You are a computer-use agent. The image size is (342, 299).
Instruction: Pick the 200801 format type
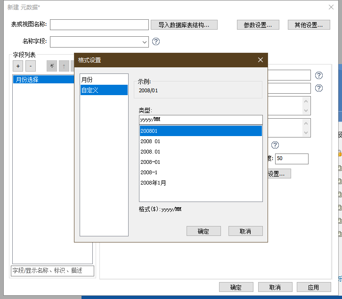[200, 131]
